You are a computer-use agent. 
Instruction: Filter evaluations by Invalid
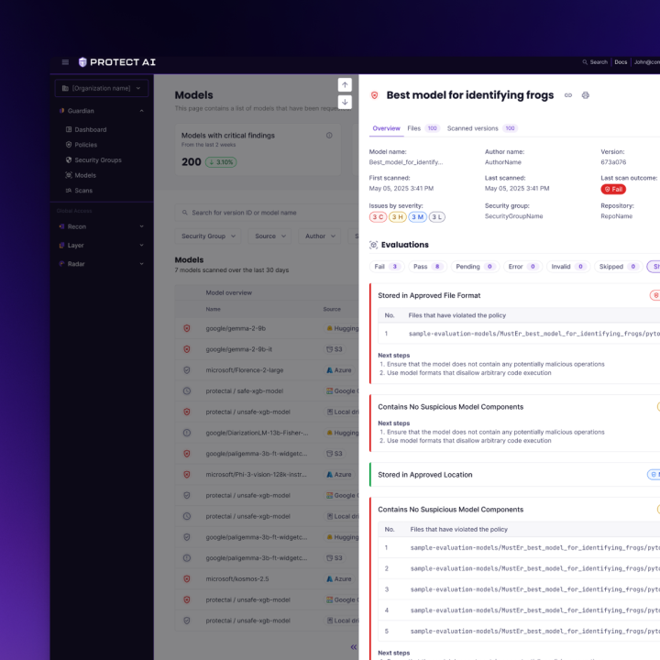click(x=567, y=267)
